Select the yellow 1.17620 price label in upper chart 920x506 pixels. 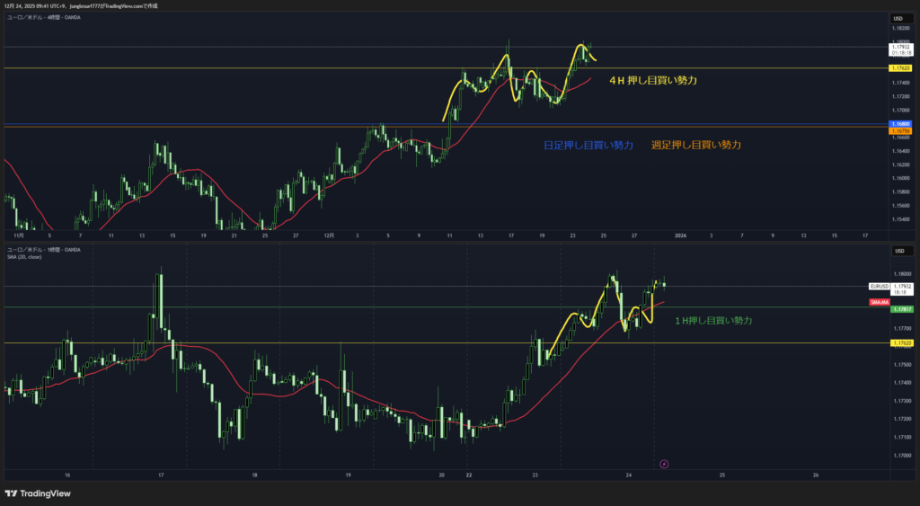(900, 68)
